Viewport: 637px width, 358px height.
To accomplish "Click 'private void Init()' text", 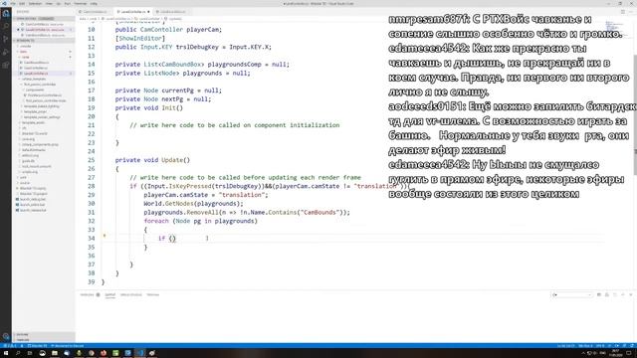I will [148, 108].
